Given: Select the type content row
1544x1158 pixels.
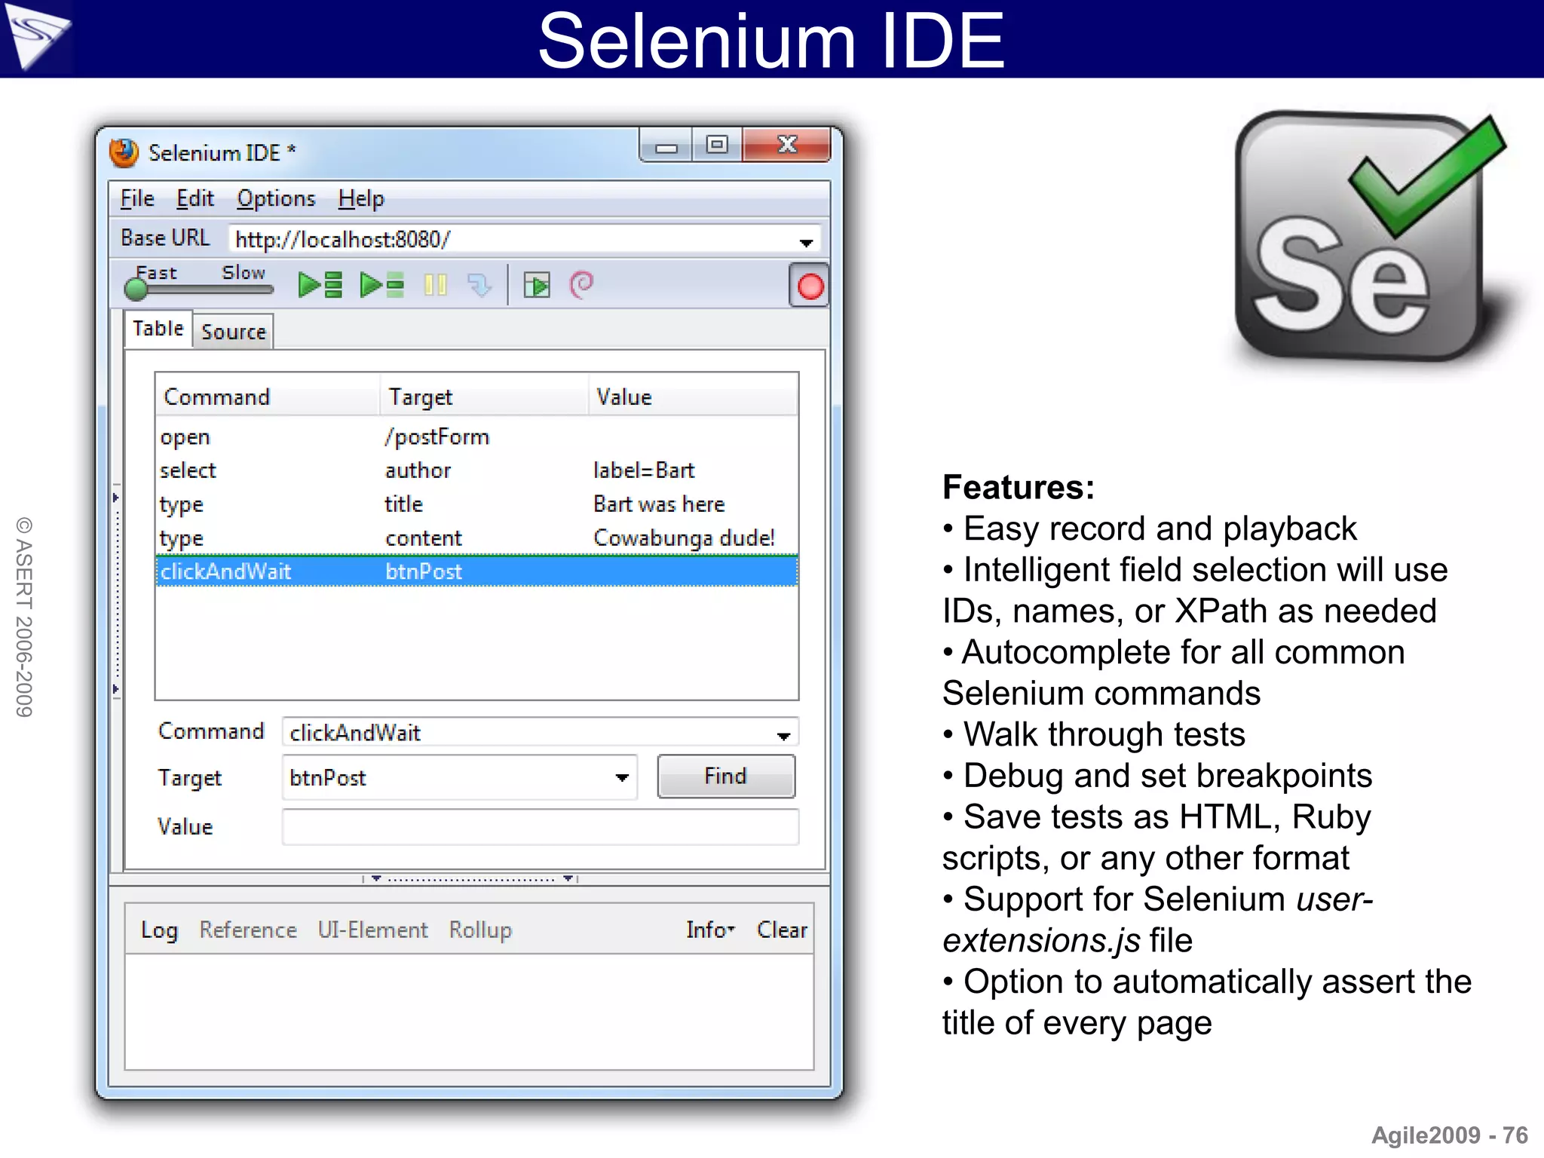Looking at the screenshot, I should (476, 538).
